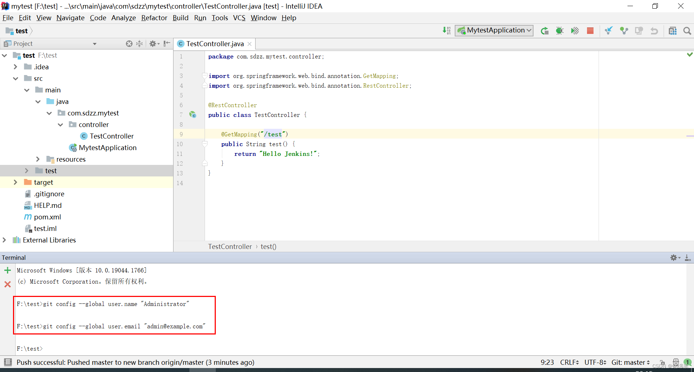This screenshot has height=372, width=694.
Task: Click the VCS Update Project icon
Action: click(609, 31)
